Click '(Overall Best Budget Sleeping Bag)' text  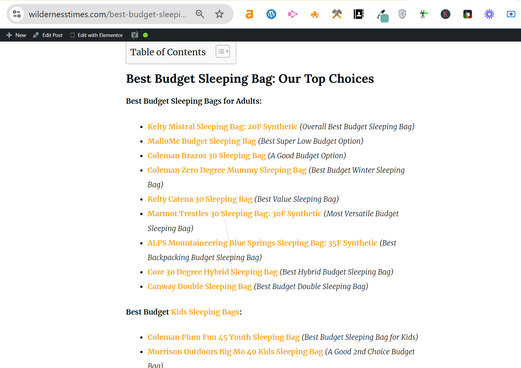point(357,127)
